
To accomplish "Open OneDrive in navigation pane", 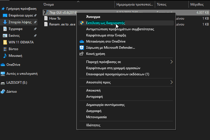I will 13,65.
